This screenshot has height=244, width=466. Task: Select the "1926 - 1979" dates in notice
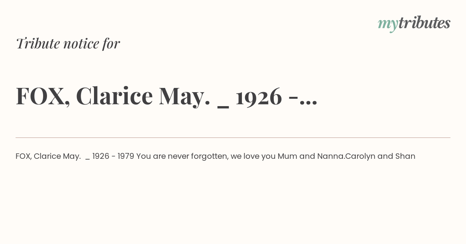click(113, 156)
